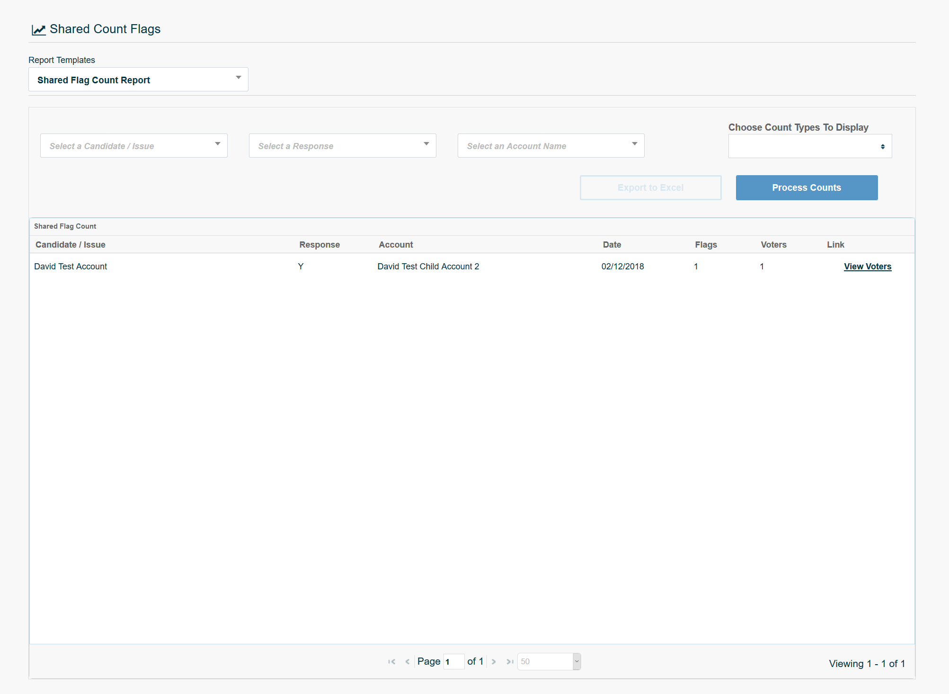The width and height of the screenshot is (949, 694).
Task: Open Choose Count Types To Display selector
Action: coord(809,146)
